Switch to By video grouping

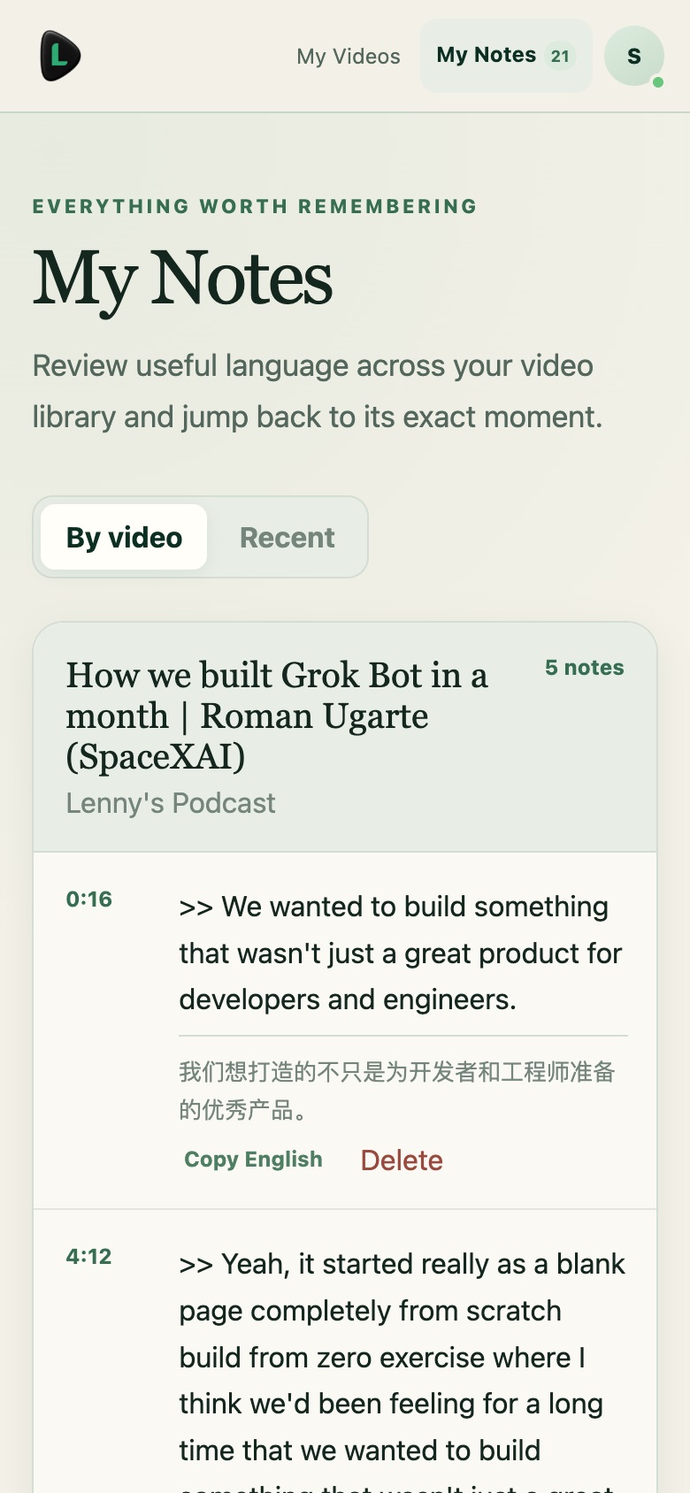tap(124, 537)
